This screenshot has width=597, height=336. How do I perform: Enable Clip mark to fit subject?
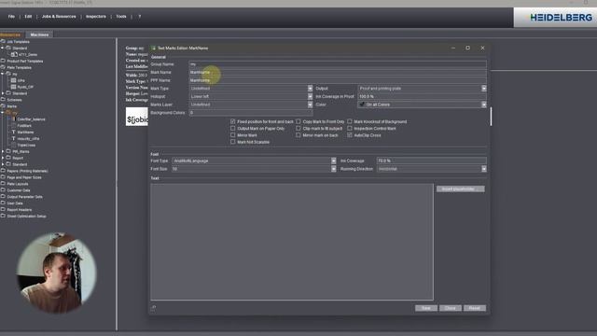pyautogui.click(x=298, y=129)
